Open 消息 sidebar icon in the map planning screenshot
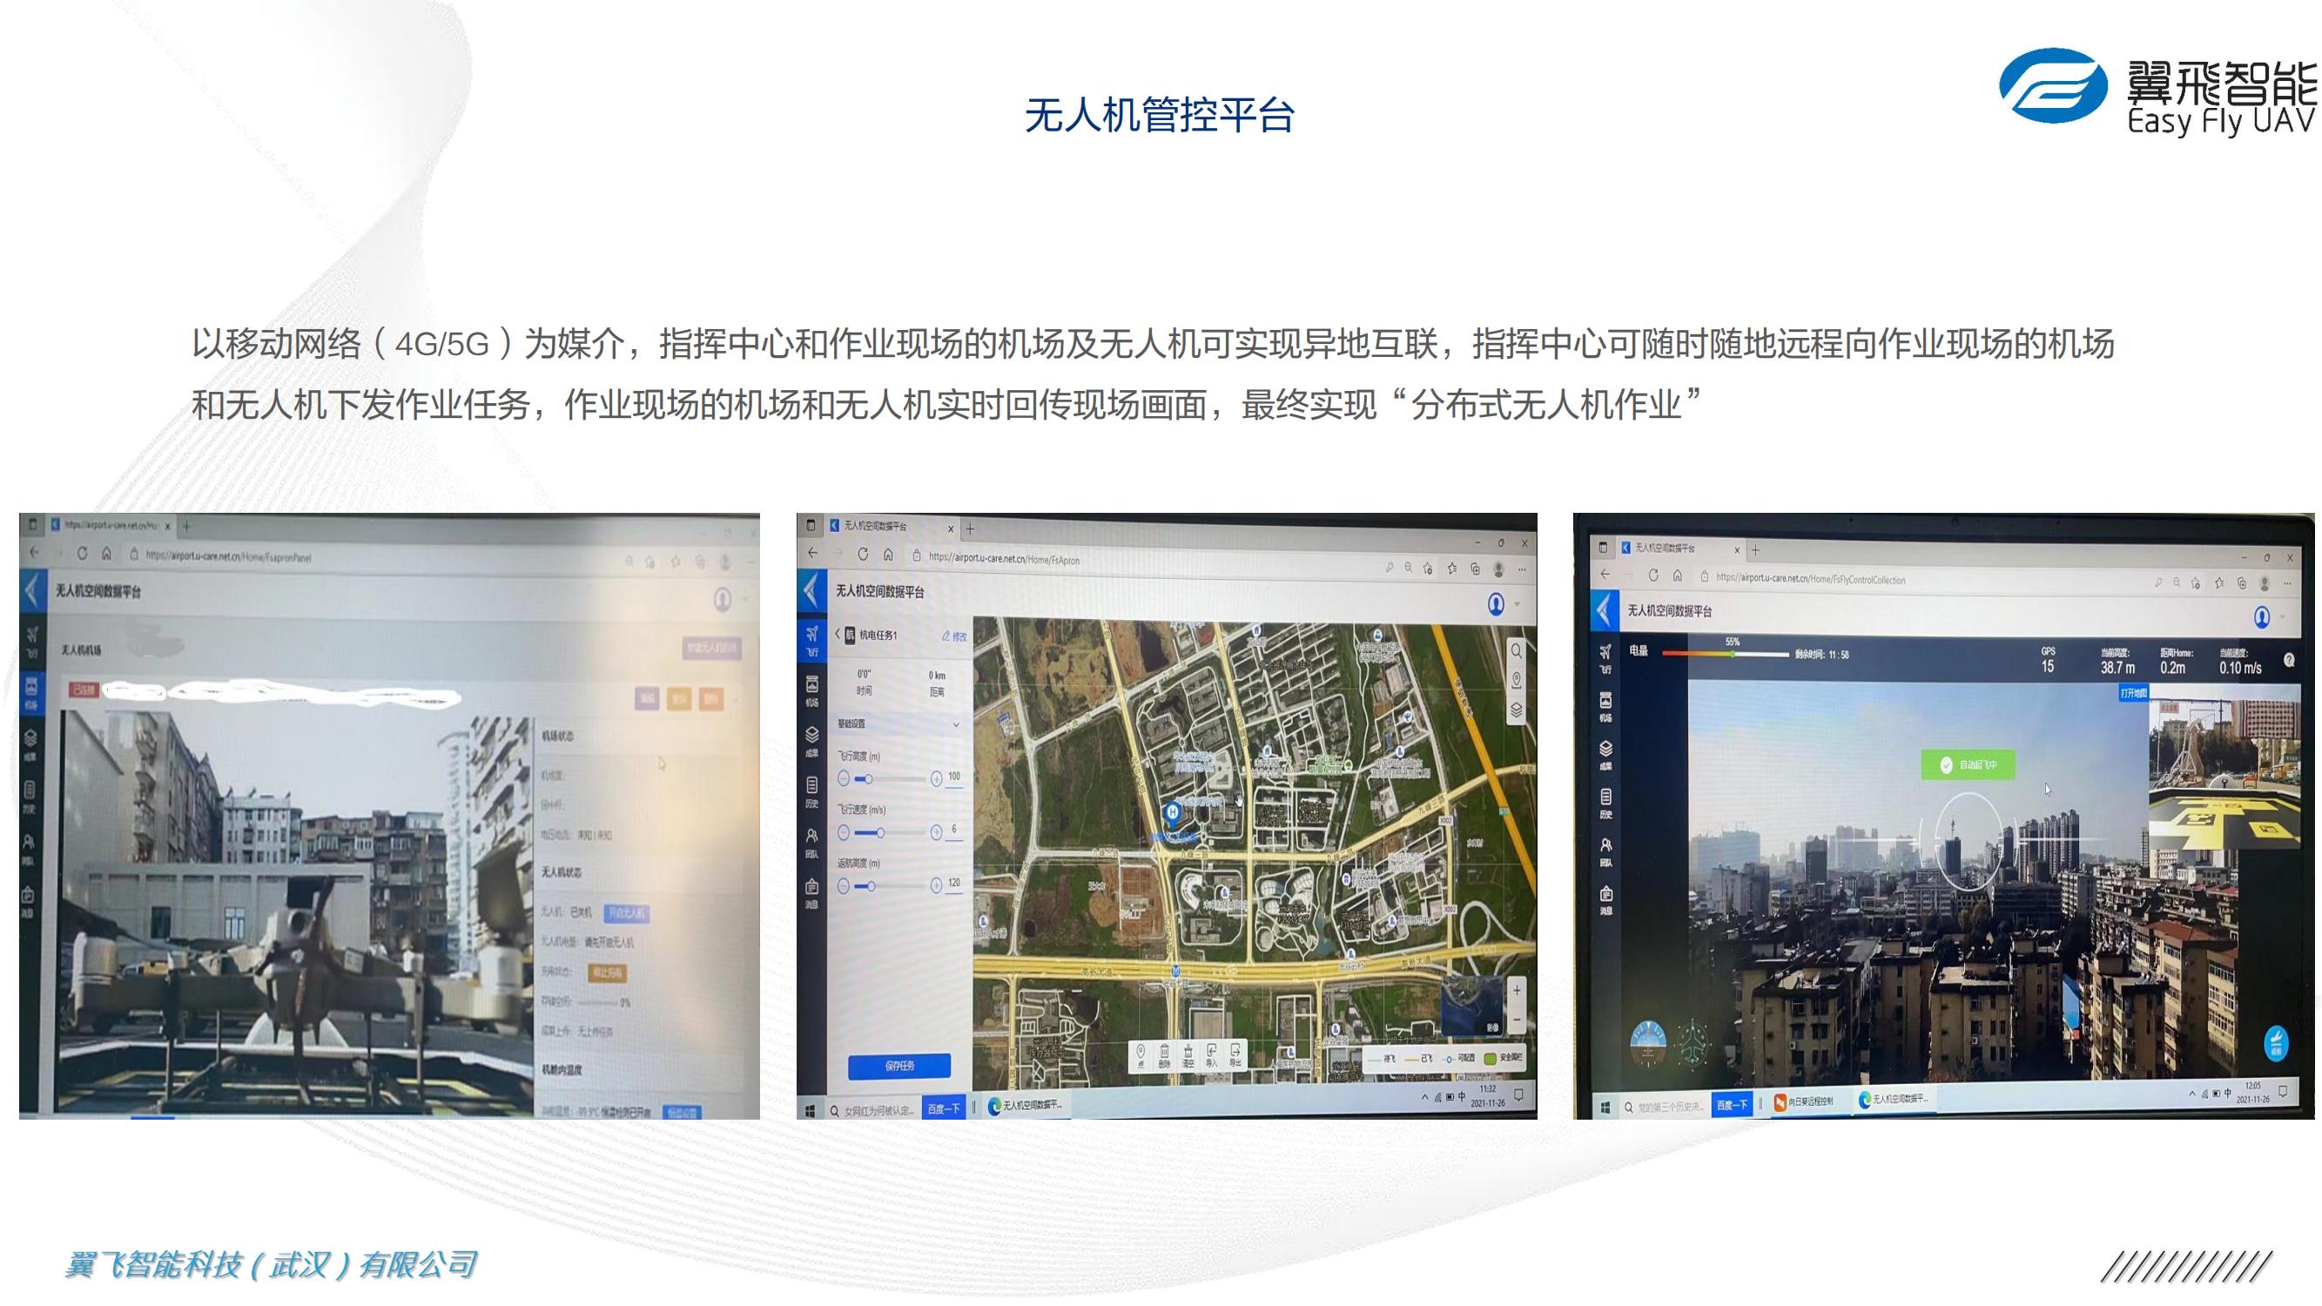 [811, 892]
